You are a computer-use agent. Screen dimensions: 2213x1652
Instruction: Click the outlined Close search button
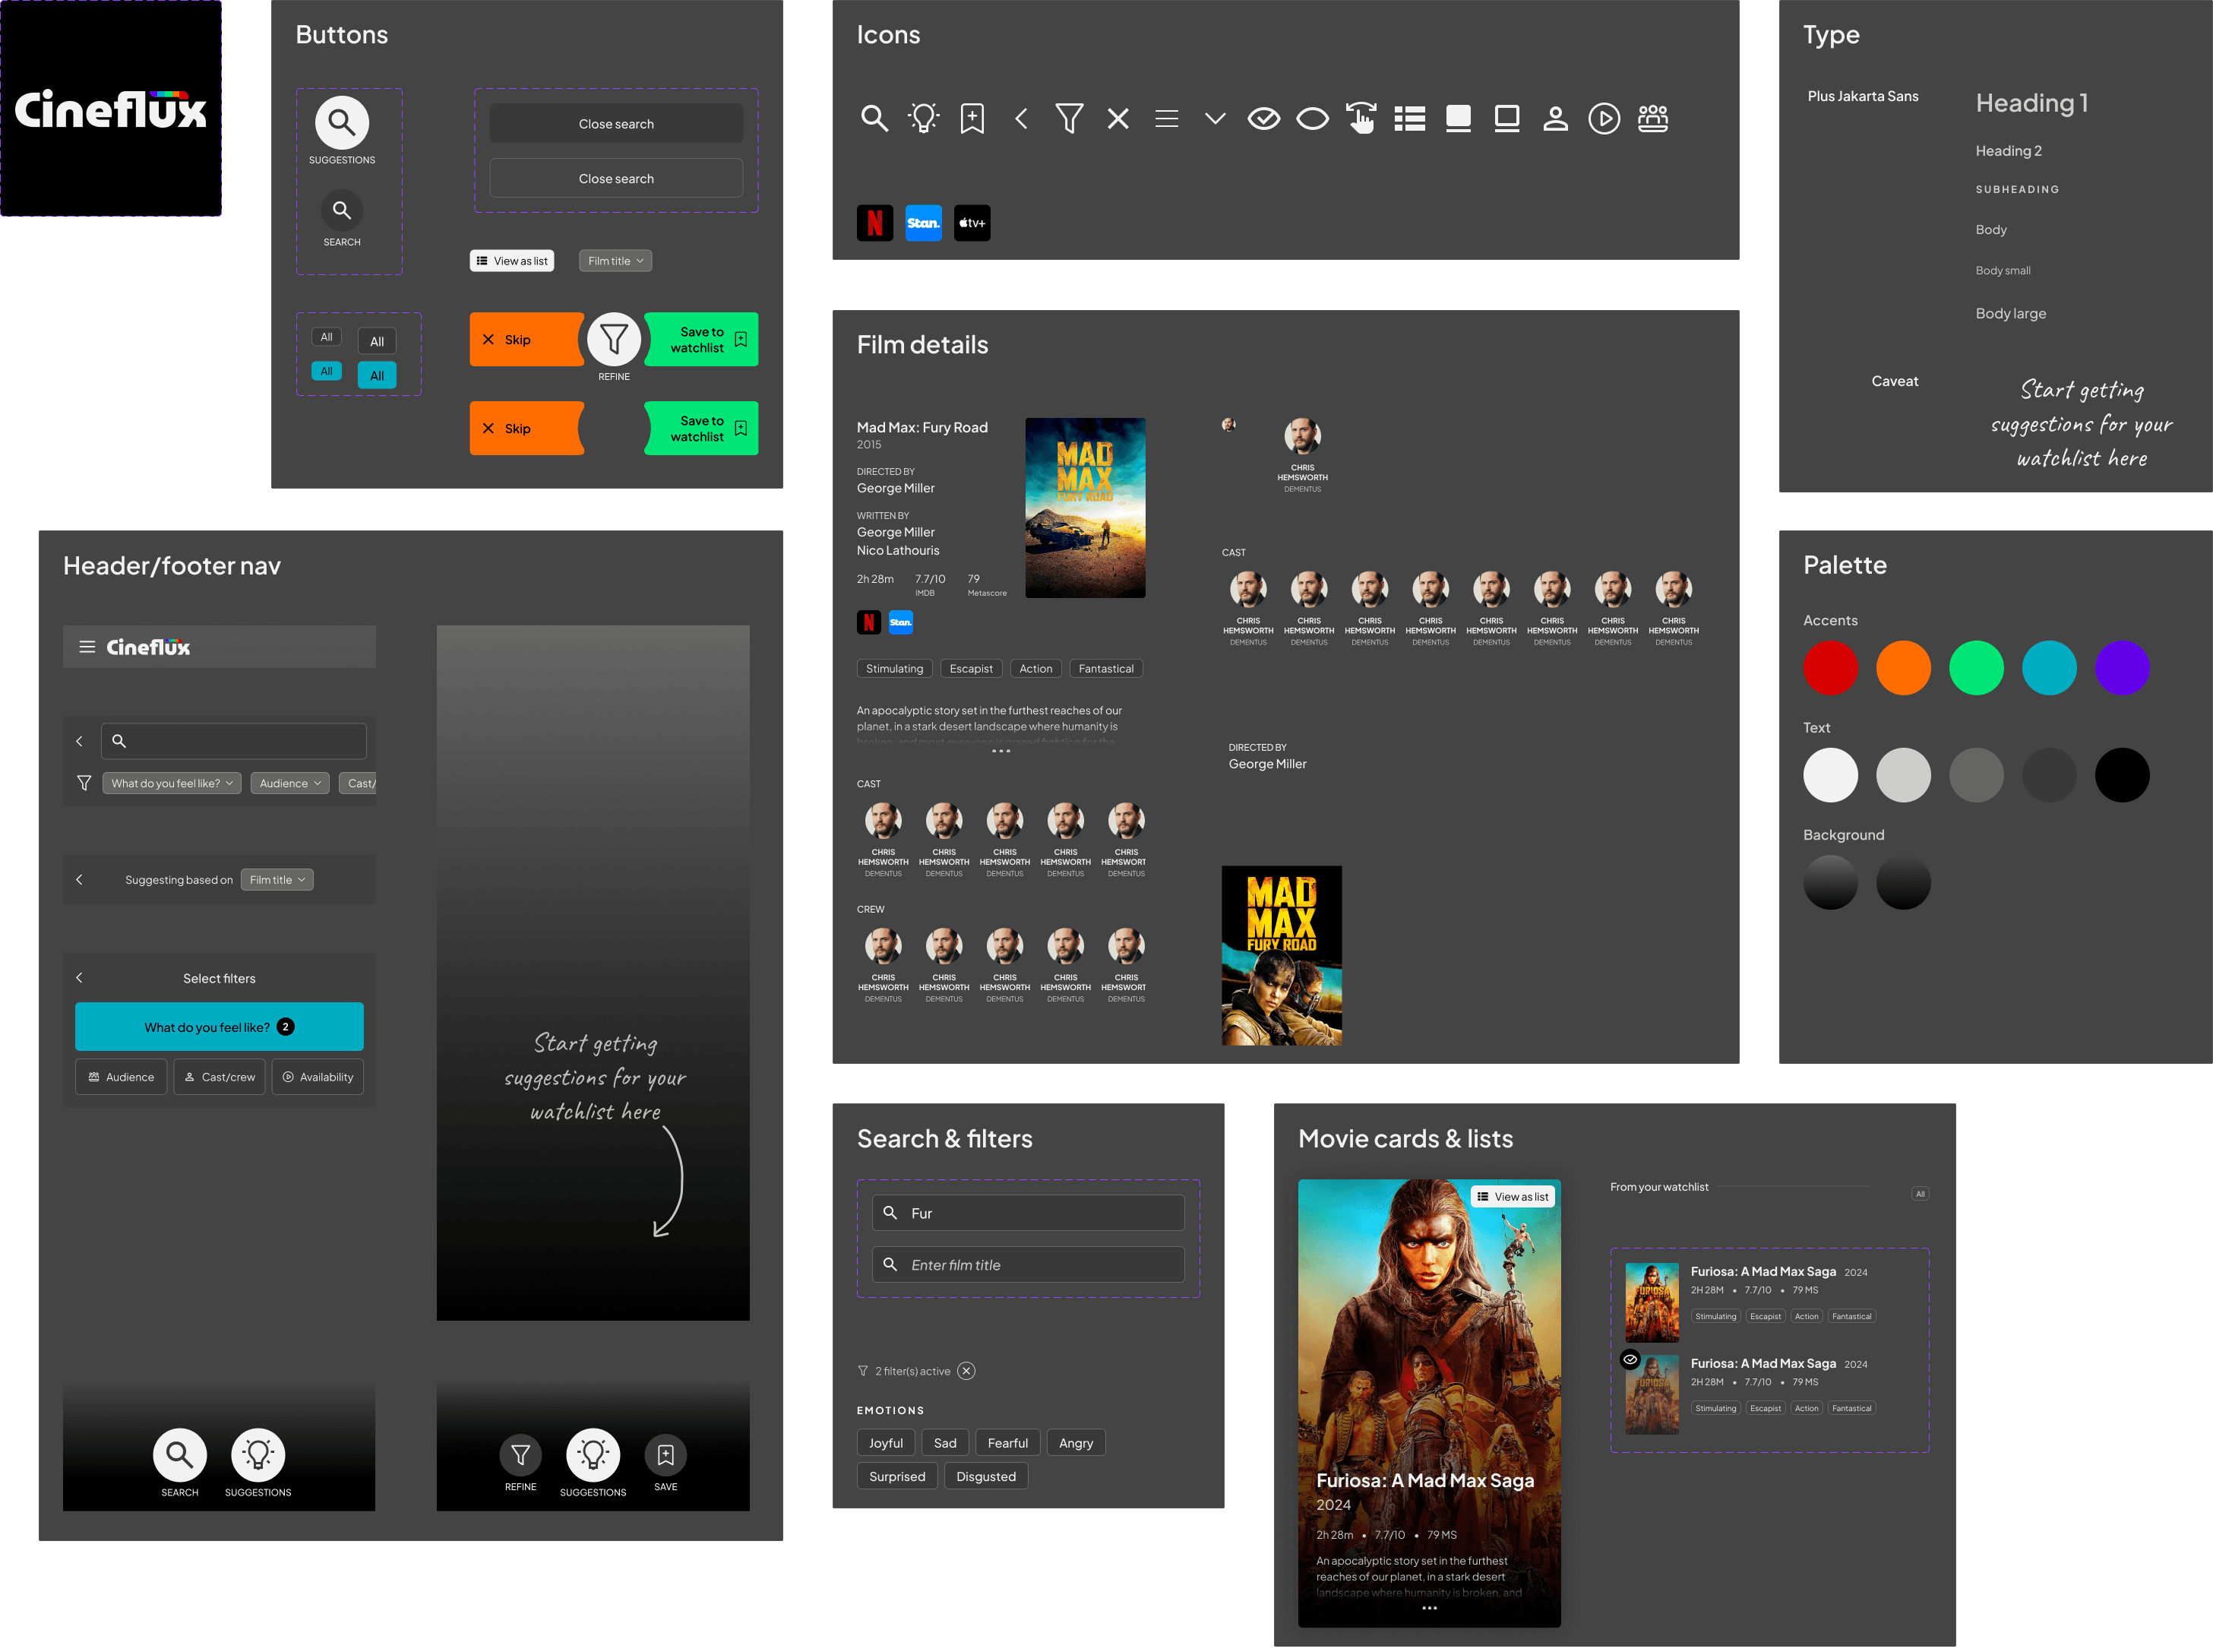[x=615, y=178]
